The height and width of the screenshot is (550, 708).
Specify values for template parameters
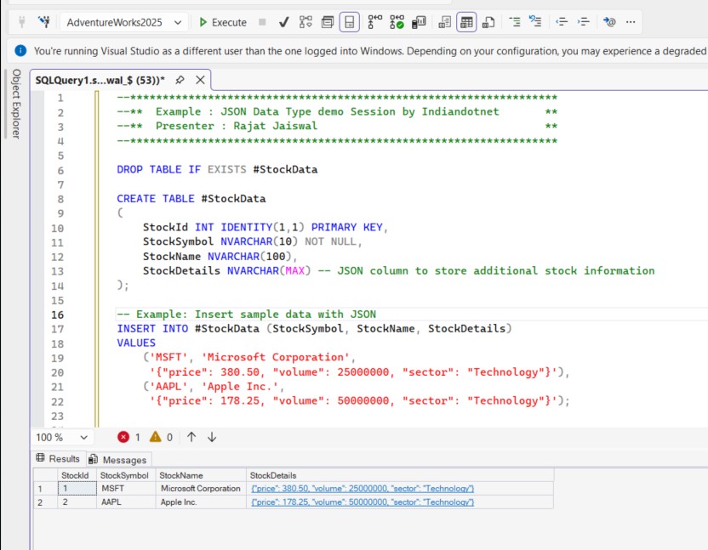pos(609,21)
